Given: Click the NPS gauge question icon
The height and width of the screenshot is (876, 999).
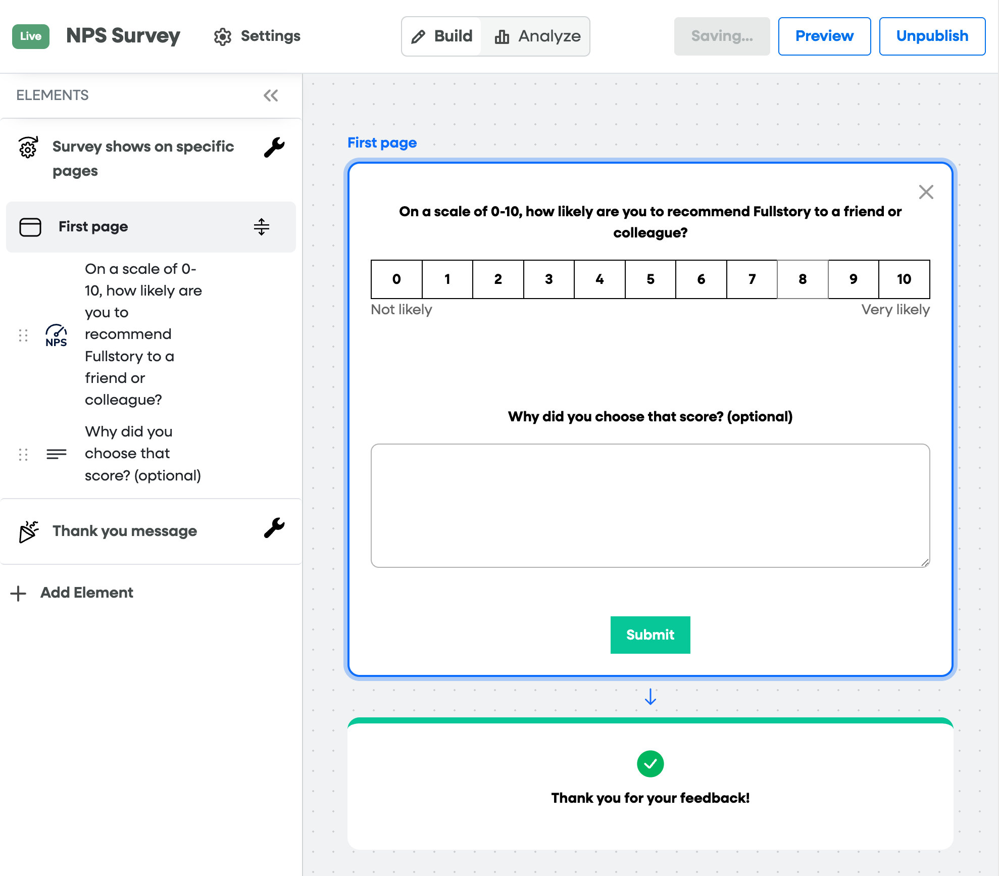Looking at the screenshot, I should coord(56,335).
